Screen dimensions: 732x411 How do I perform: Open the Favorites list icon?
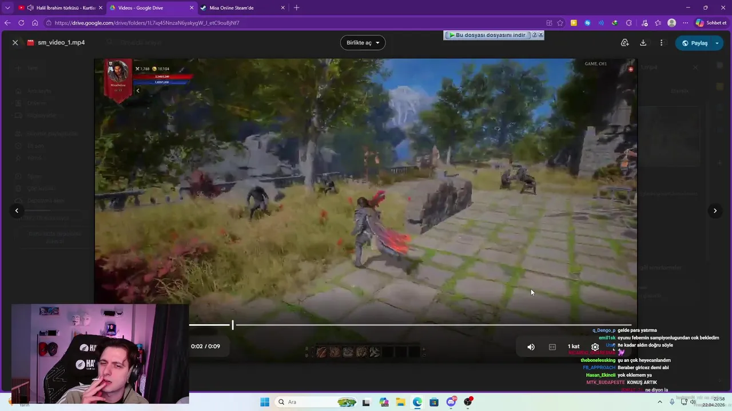658,23
